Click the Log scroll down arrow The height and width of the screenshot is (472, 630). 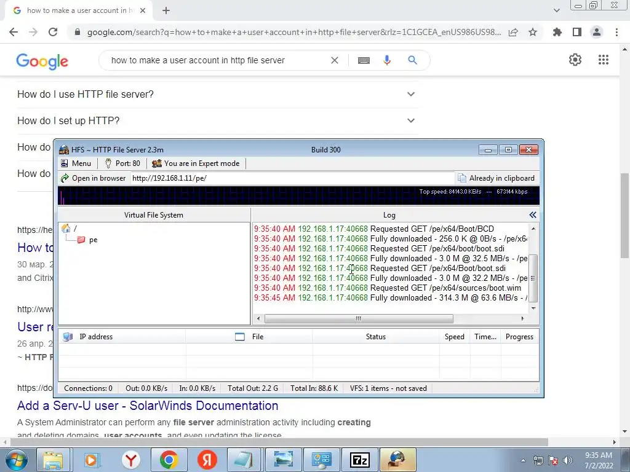click(533, 309)
